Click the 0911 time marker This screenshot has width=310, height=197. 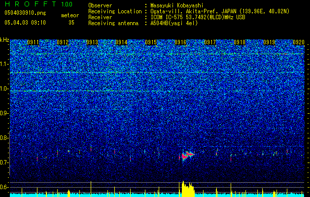pos(33,42)
